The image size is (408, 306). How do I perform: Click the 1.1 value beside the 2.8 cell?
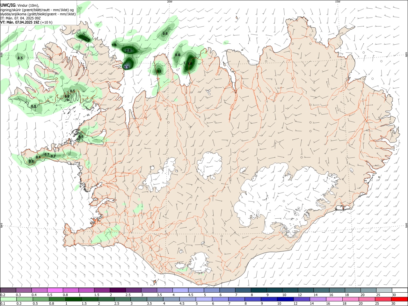coord(114,45)
